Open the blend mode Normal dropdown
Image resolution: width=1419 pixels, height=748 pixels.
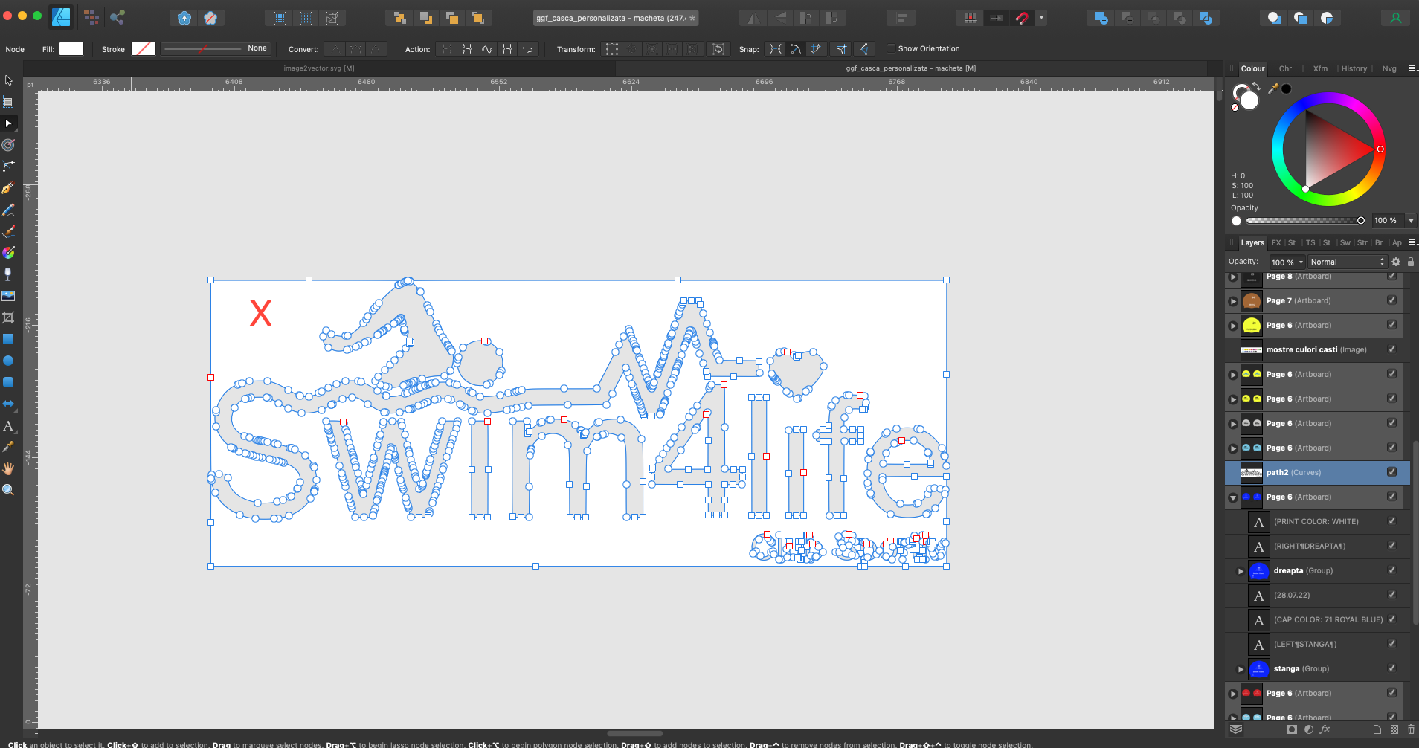pyautogui.click(x=1348, y=262)
